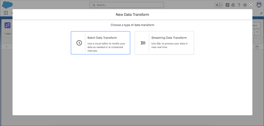
Task: Click the 'New Data Transform' heading
Action: coord(132,14)
